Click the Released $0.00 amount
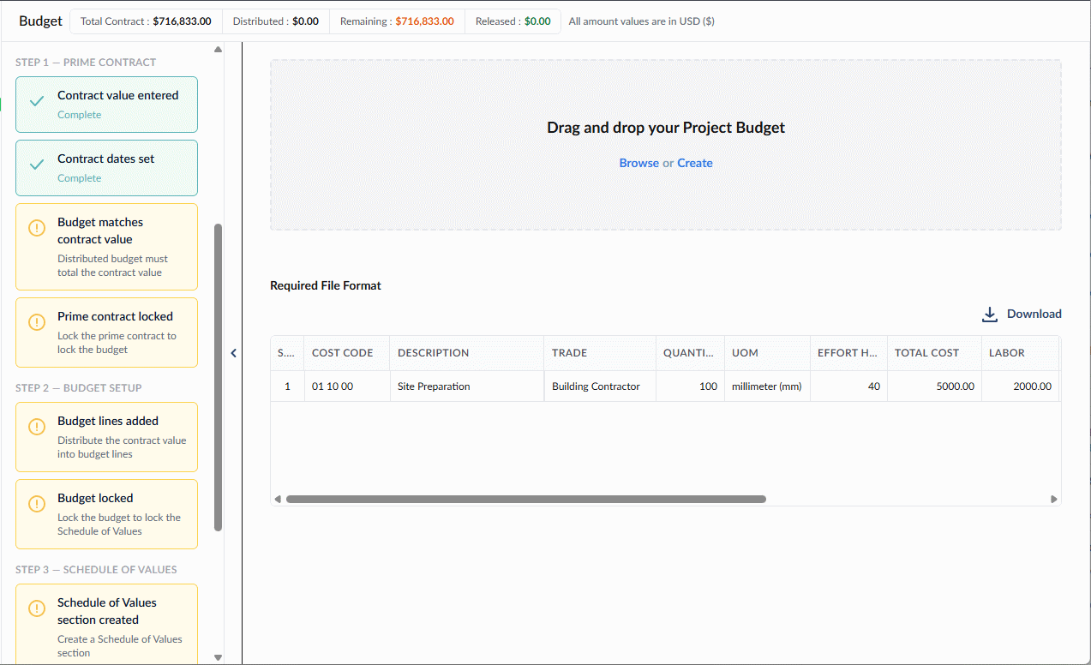This screenshot has width=1091, height=665. point(537,21)
